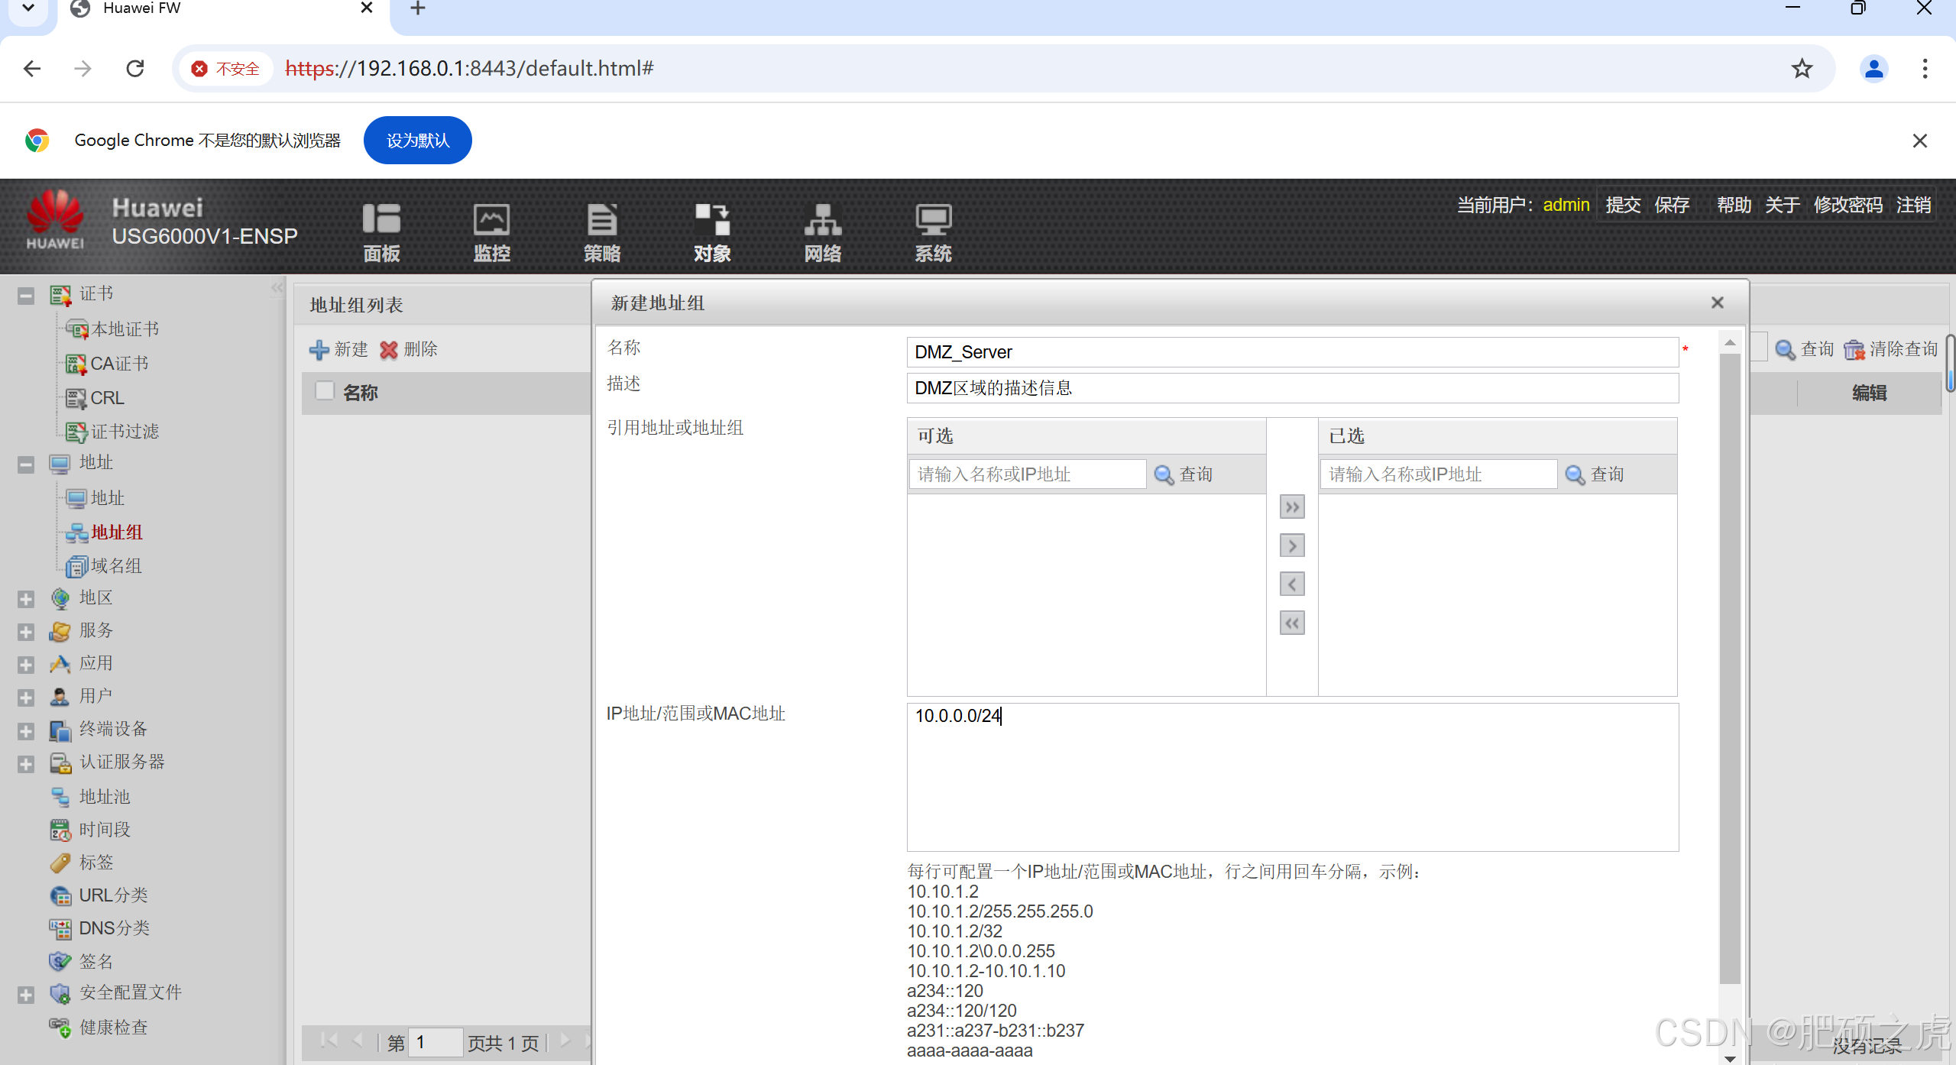Collapse the 证书 tree node
Viewport: 1956px width, 1065px height.
[26, 296]
